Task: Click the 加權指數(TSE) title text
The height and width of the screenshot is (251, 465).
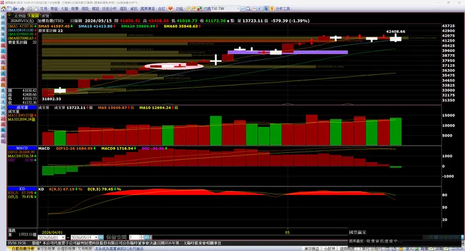Action: point(50,21)
